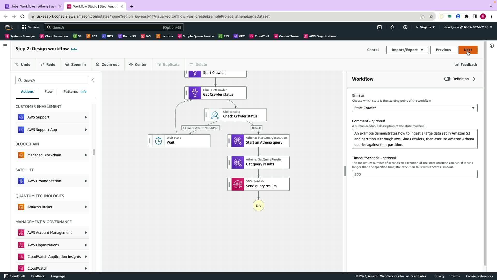
Task: Switch to the Flow tab
Action: 48,92
